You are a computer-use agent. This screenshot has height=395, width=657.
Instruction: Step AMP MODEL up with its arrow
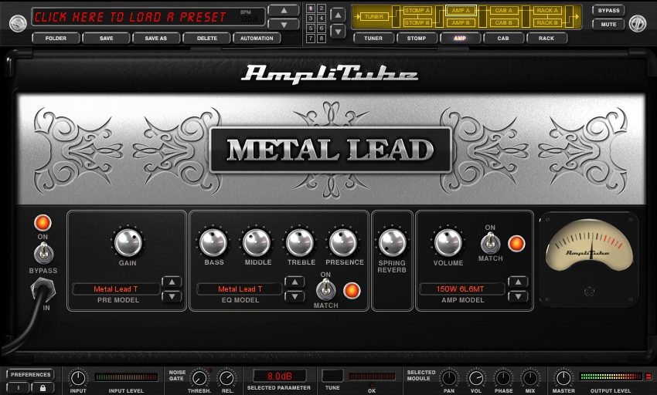pos(518,282)
